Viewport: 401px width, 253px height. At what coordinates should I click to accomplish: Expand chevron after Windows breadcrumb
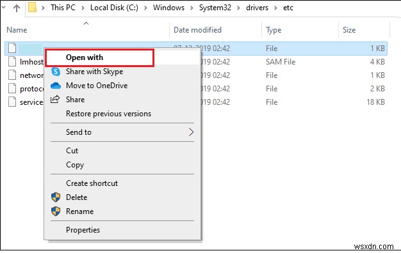(x=192, y=8)
